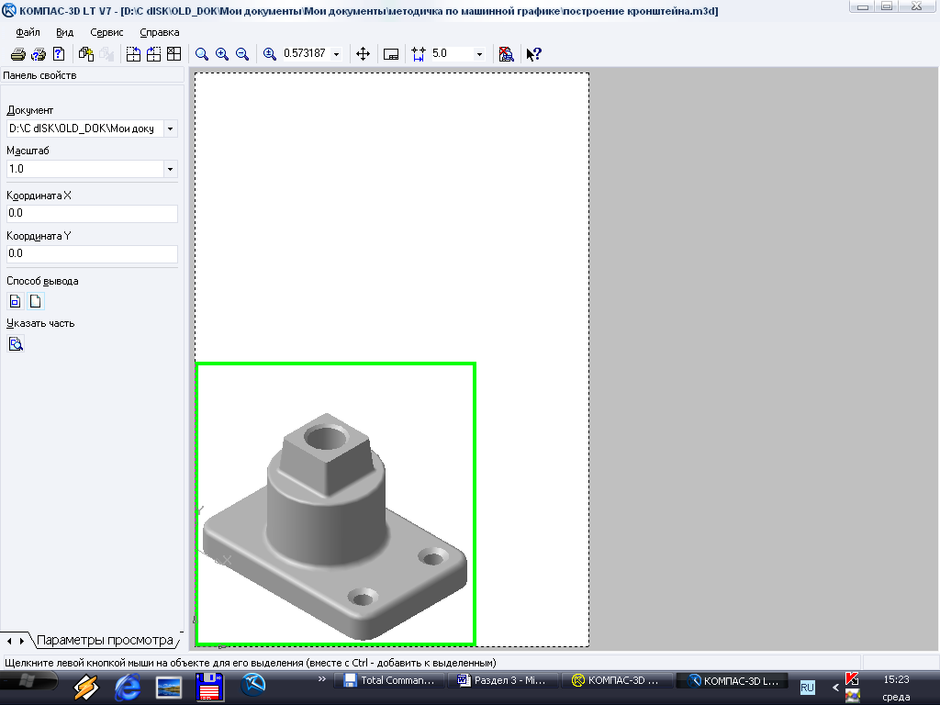
Task: Expand the Масштаб 1.0 dropdown
Action: pyautogui.click(x=170, y=169)
